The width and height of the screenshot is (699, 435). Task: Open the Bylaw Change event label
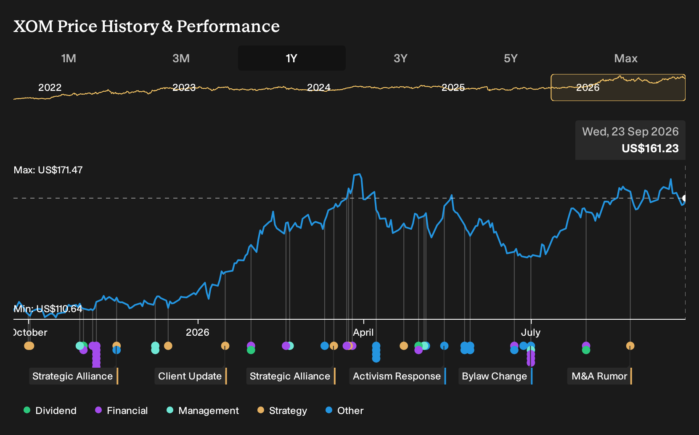[x=495, y=376]
